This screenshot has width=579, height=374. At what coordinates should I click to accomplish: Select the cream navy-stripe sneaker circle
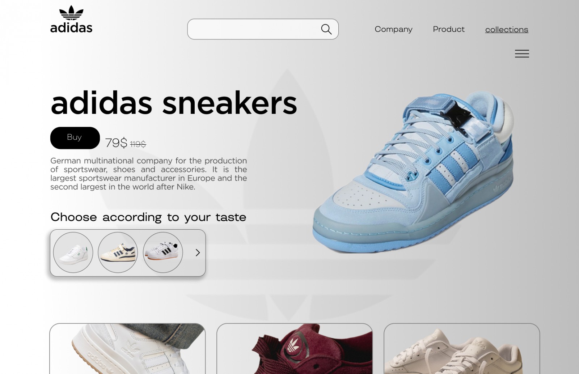[x=118, y=252]
